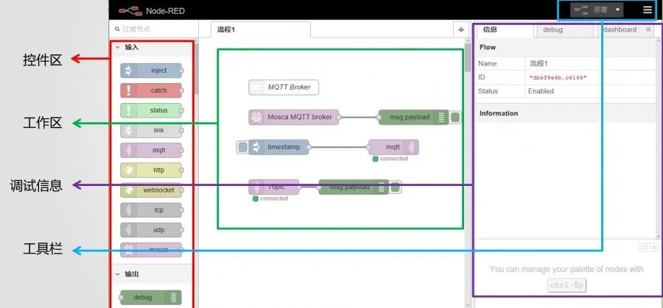This screenshot has height=308, width=663.
Task: Select the timestamp inject node on canvas
Action: [x=279, y=147]
